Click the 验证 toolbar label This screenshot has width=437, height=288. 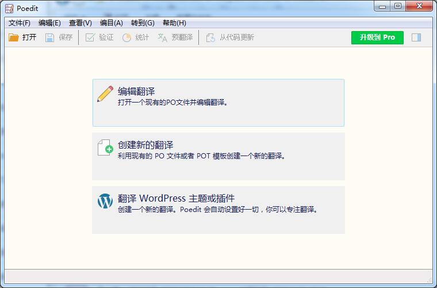(106, 37)
